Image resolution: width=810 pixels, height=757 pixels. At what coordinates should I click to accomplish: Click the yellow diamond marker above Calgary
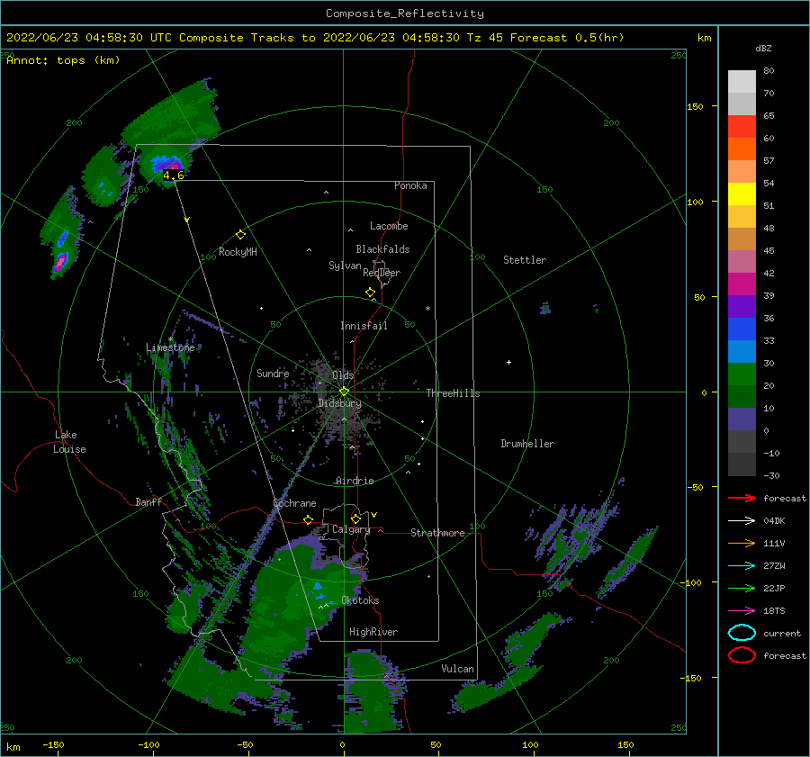tap(355, 518)
